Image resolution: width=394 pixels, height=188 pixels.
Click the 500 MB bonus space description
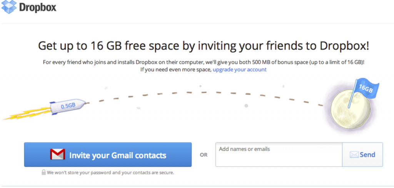(x=204, y=62)
